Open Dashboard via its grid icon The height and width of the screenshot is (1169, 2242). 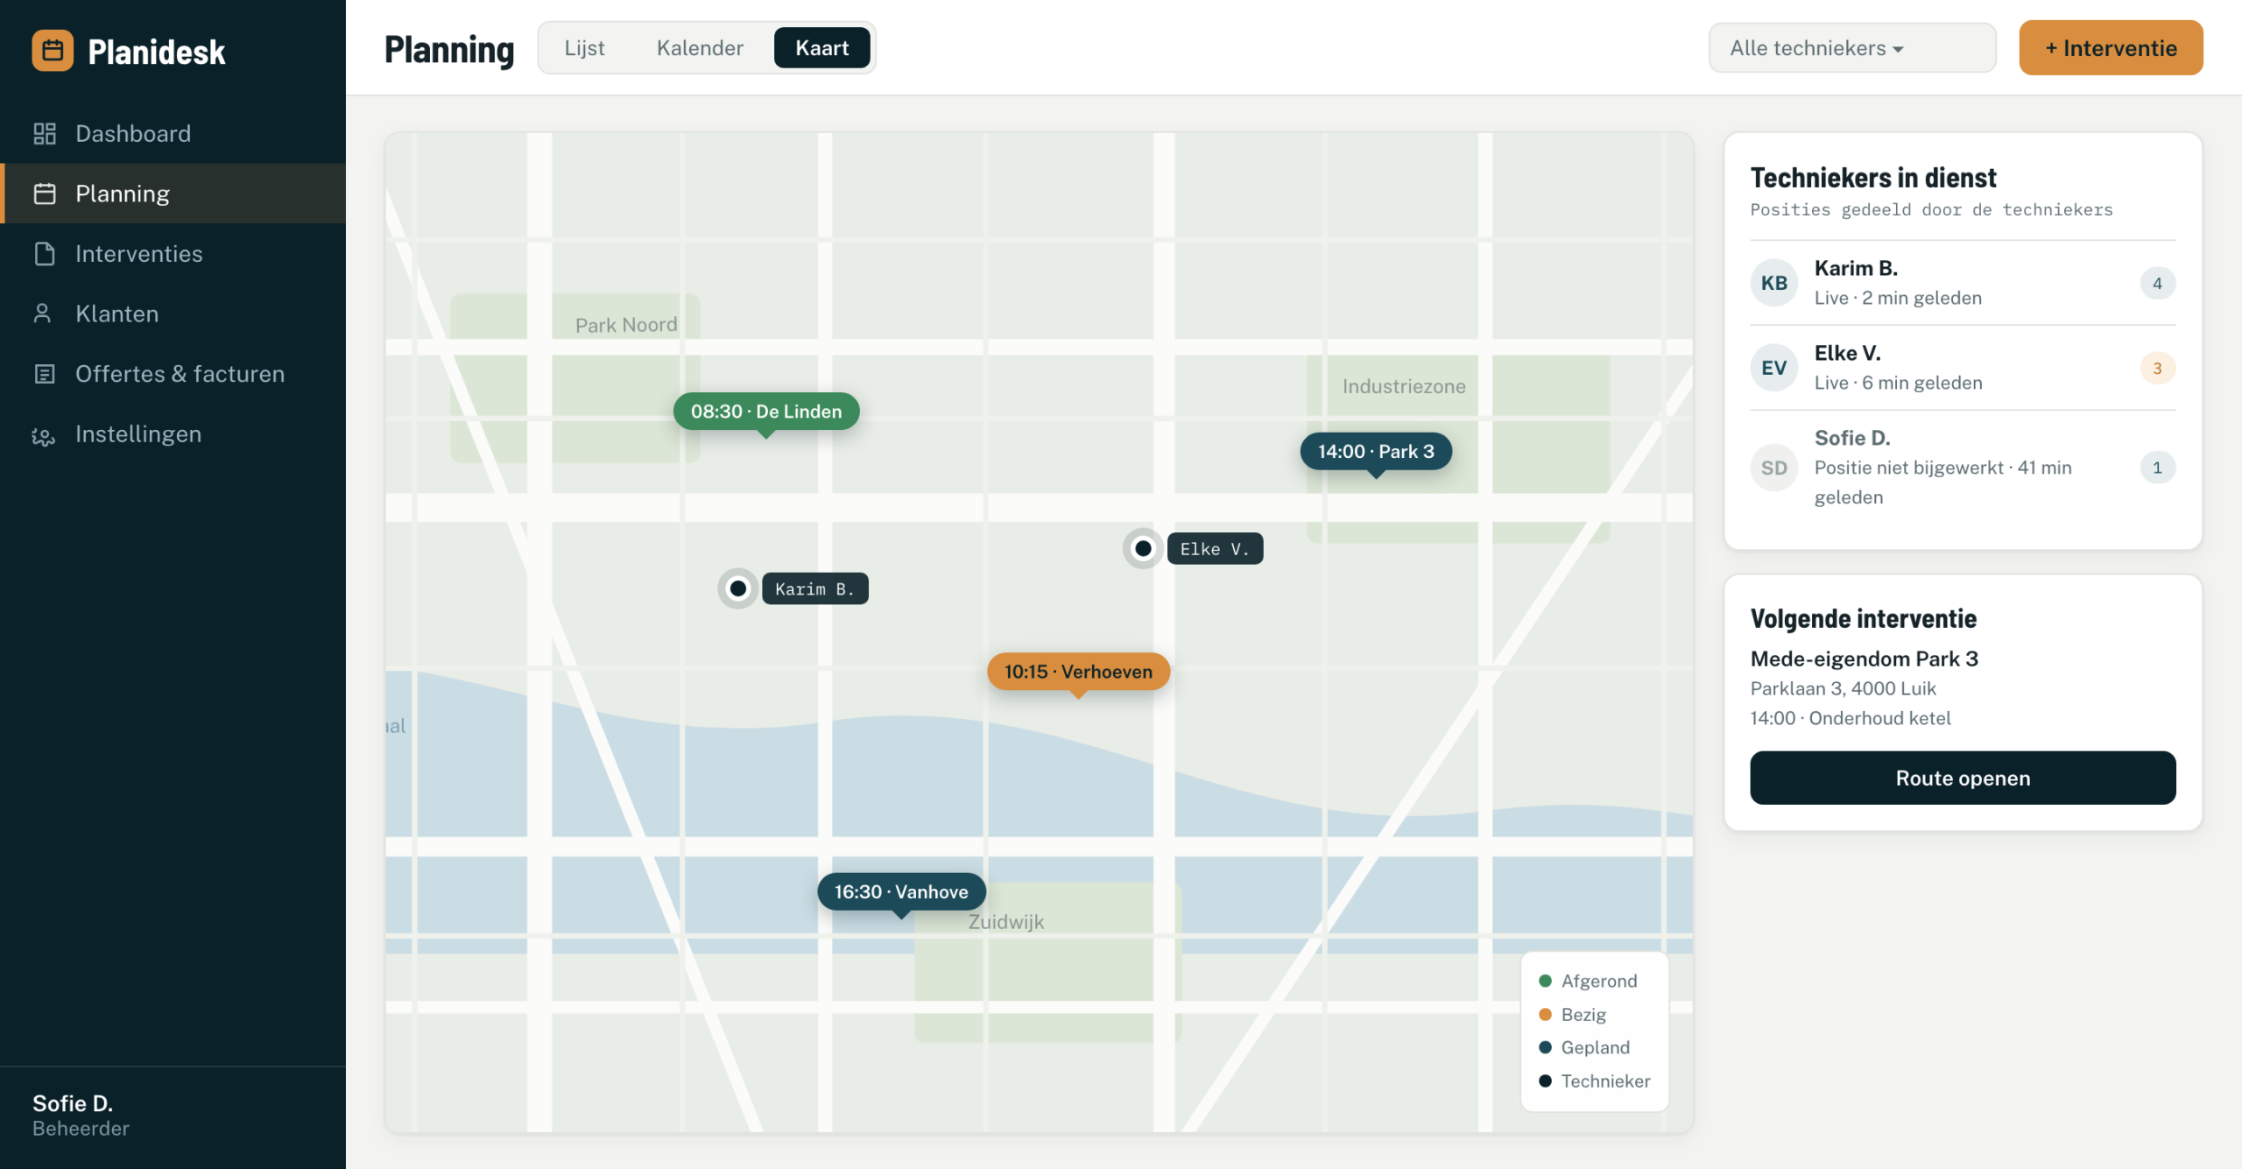[x=45, y=133]
